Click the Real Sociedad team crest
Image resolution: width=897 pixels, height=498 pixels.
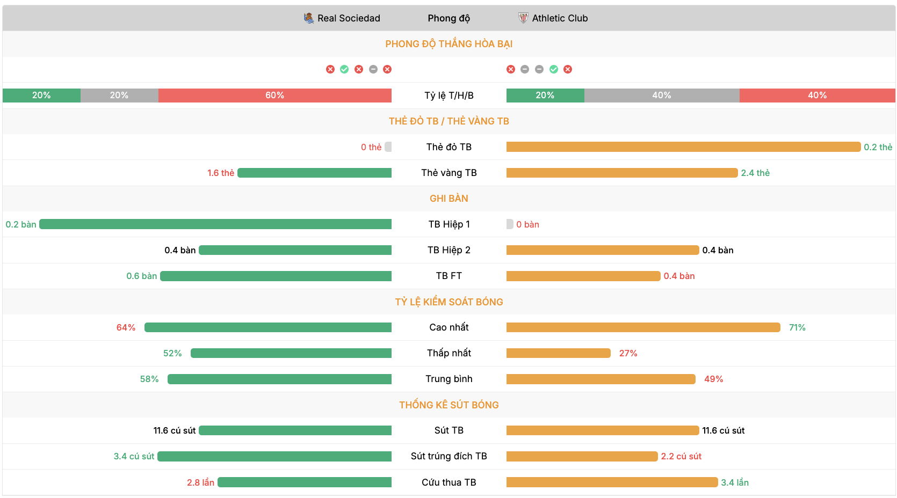308,18
